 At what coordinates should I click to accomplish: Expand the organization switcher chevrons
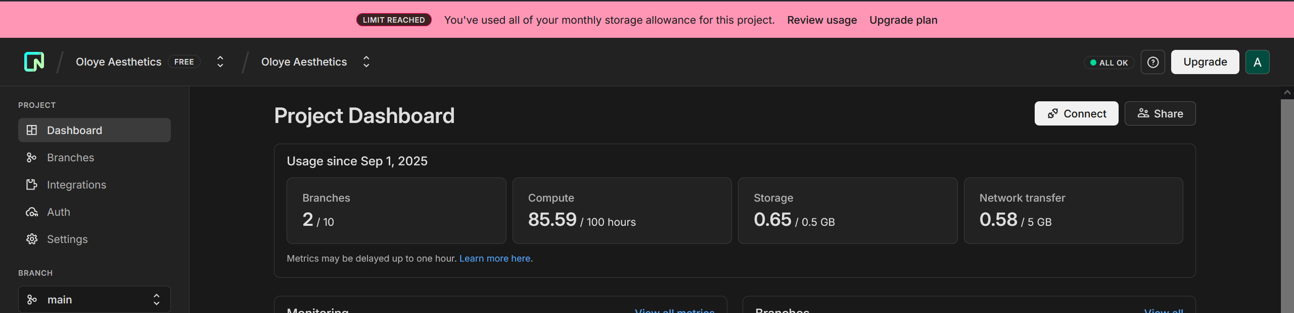click(x=220, y=62)
